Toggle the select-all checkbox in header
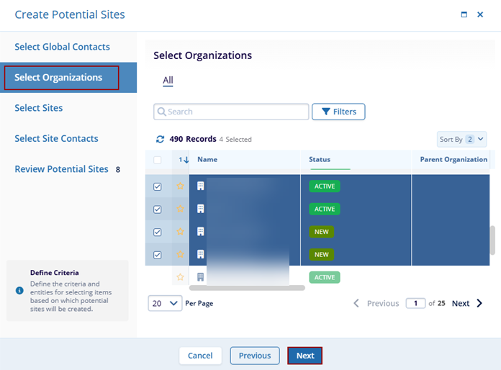 point(158,160)
